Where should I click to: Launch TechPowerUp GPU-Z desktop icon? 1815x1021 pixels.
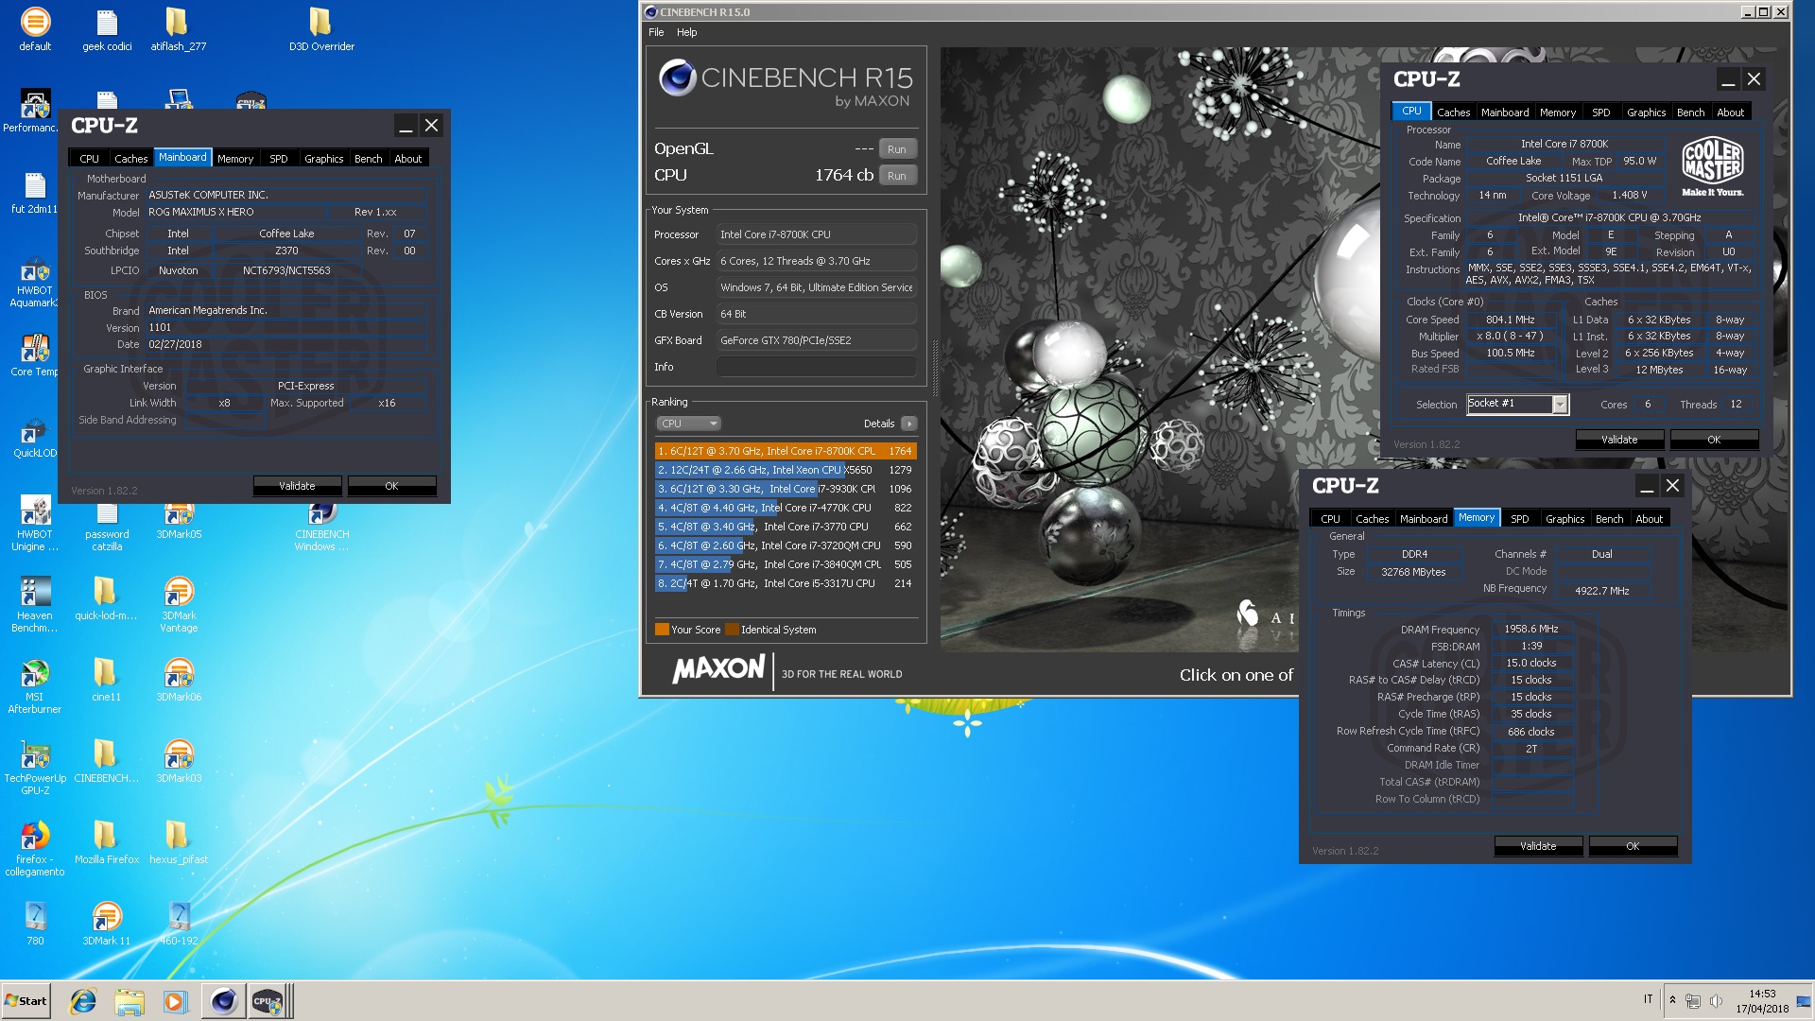click(x=35, y=768)
